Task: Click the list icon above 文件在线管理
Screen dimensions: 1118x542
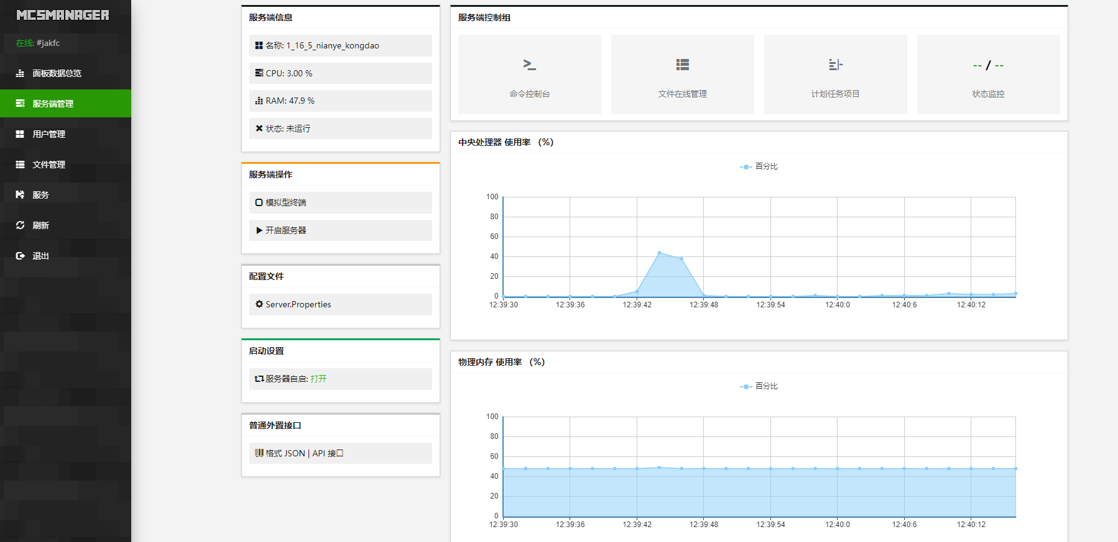Action: 683,65
